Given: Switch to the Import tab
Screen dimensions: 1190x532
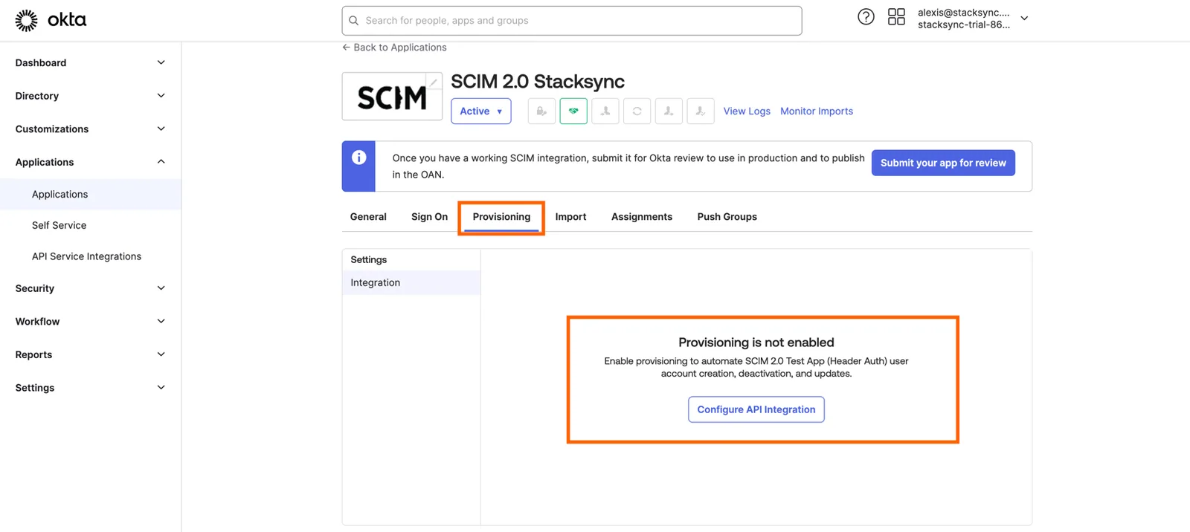Looking at the screenshot, I should [x=570, y=217].
